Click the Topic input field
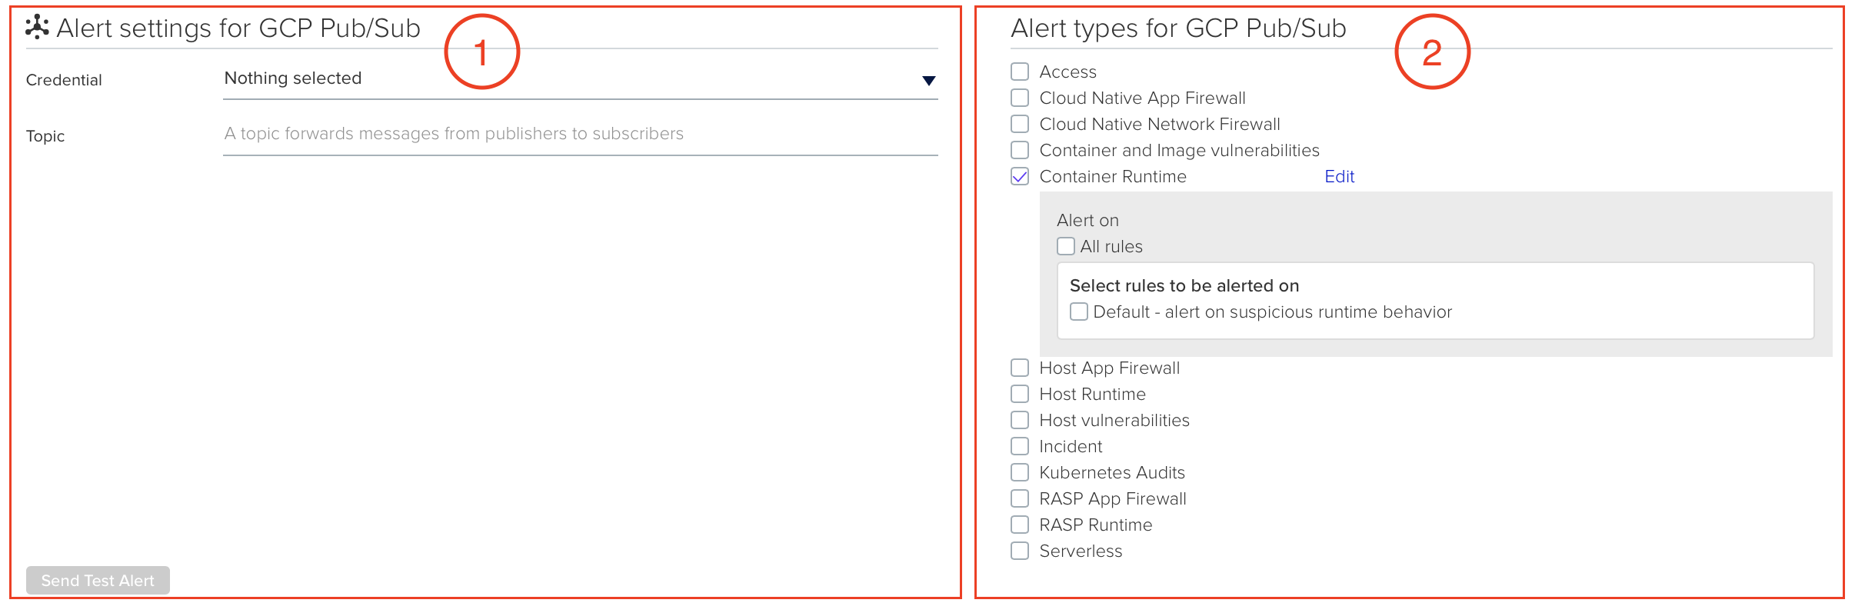This screenshot has height=603, width=1855. click(580, 134)
